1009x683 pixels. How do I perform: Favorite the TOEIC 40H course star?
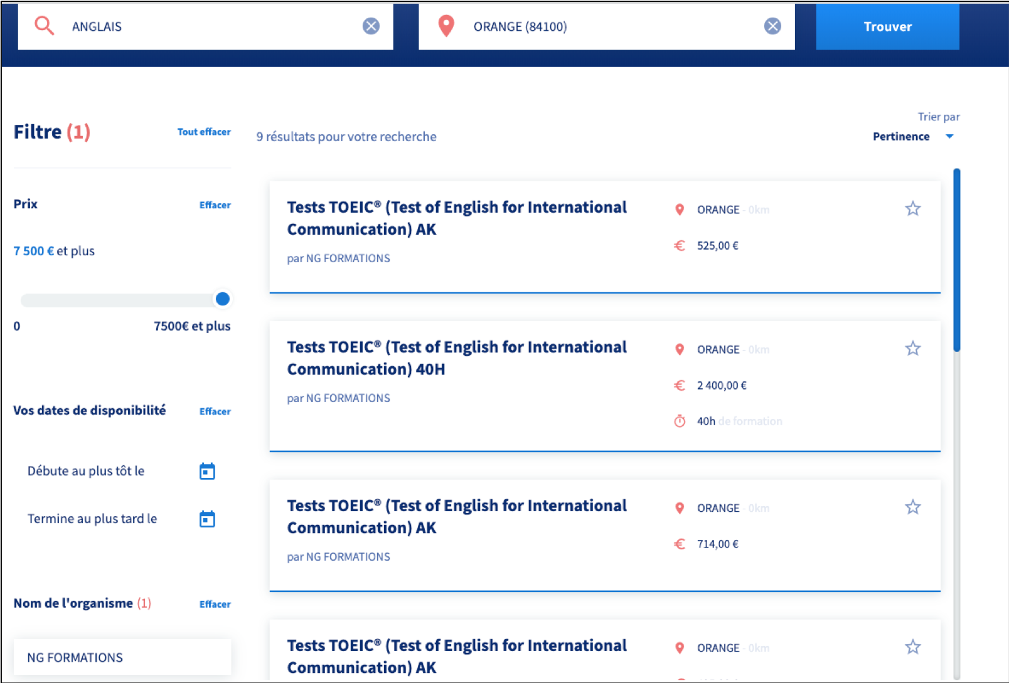(x=913, y=348)
